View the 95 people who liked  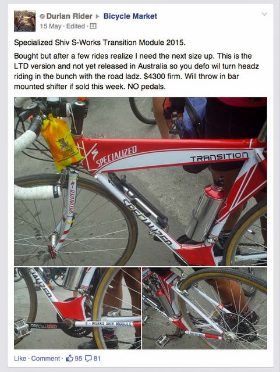point(79,358)
